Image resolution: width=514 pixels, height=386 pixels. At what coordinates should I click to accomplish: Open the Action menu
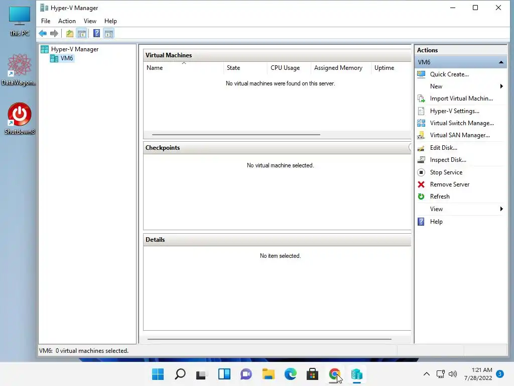(67, 21)
